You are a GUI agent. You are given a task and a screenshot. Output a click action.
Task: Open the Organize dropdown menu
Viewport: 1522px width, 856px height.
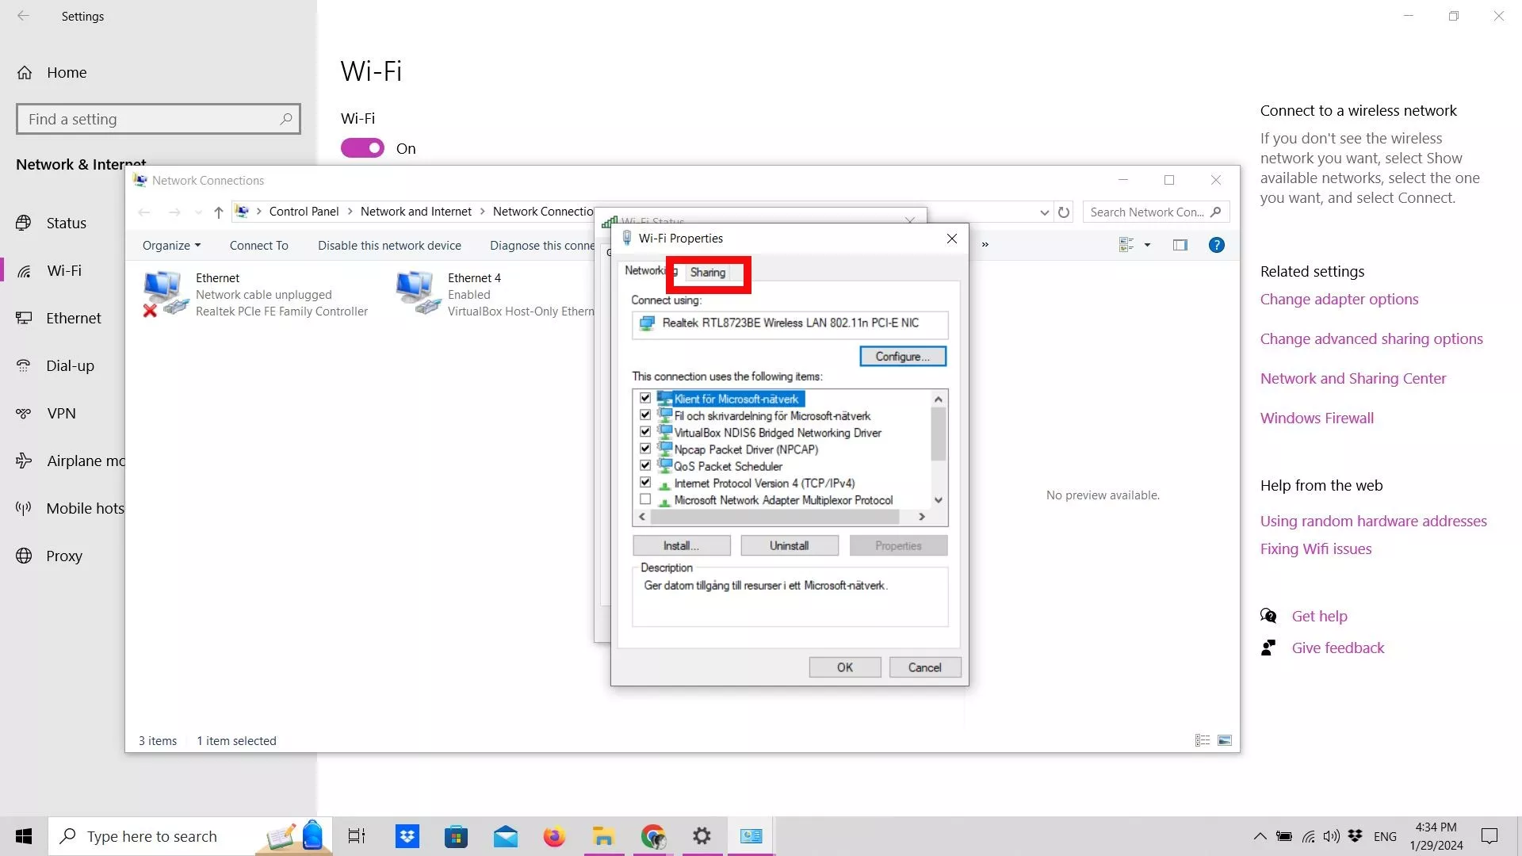171,246
